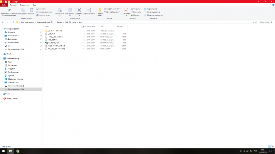Click Вырезать (Cut) in the clipboard group
This screenshot has height=154, width=275.
41,9
